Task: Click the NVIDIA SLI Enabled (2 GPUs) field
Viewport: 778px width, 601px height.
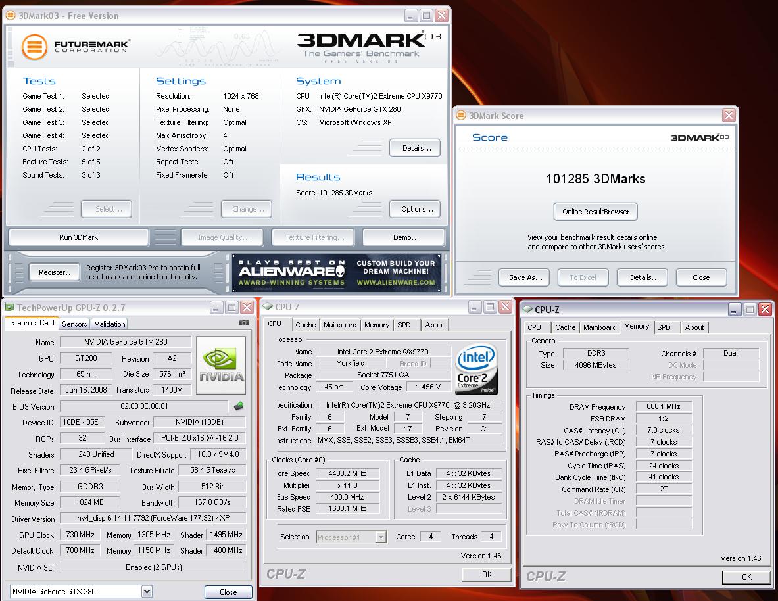Action: [x=153, y=567]
